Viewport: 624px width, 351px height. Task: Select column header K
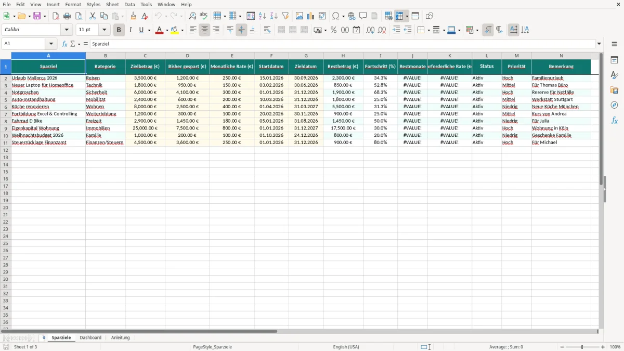tap(450, 56)
